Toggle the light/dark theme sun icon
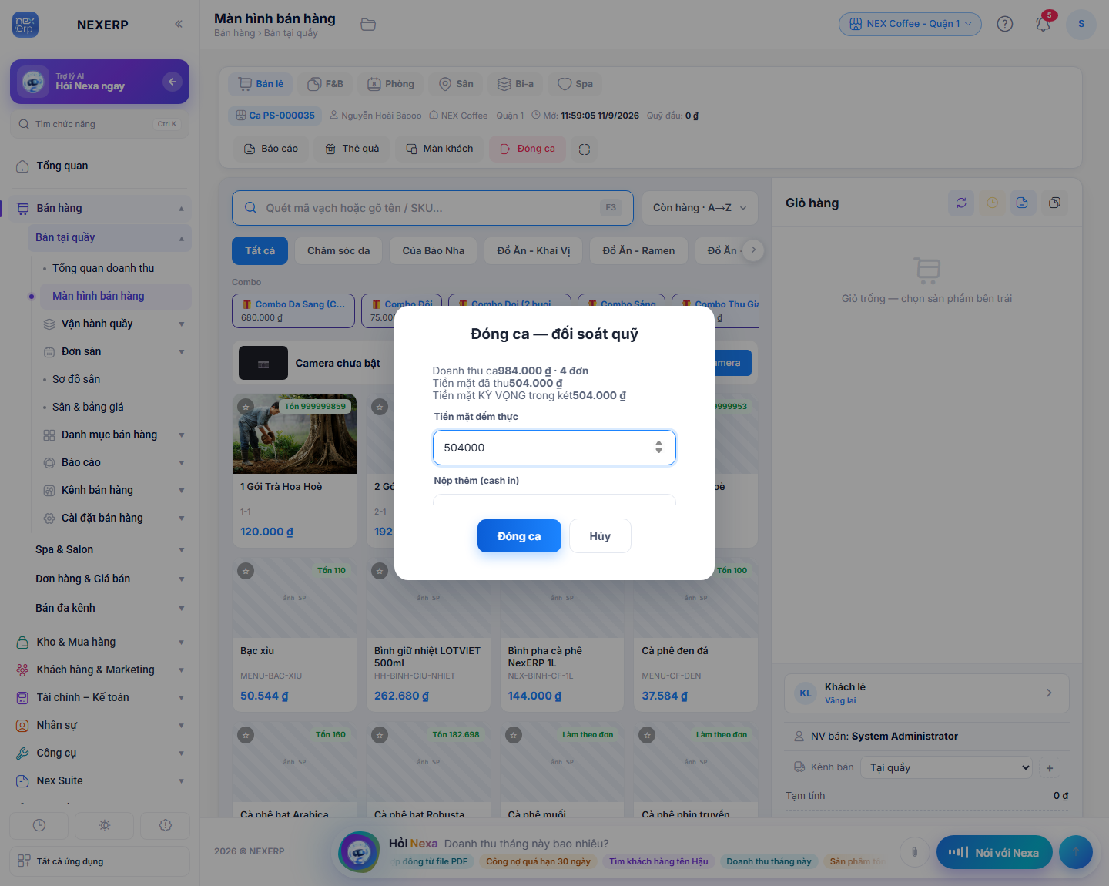This screenshot has width=1109, height=886. click(x=105, y=825)
